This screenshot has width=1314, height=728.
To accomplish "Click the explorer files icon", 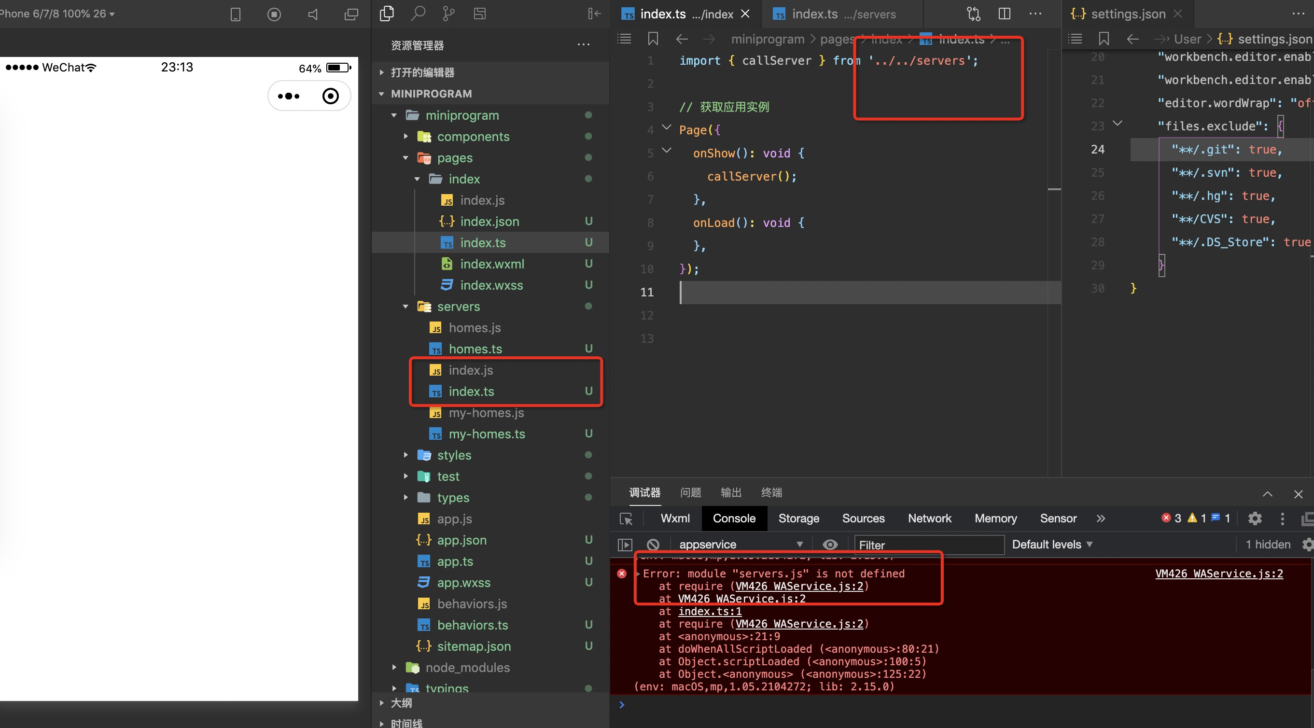I will [x=387, y=13].
